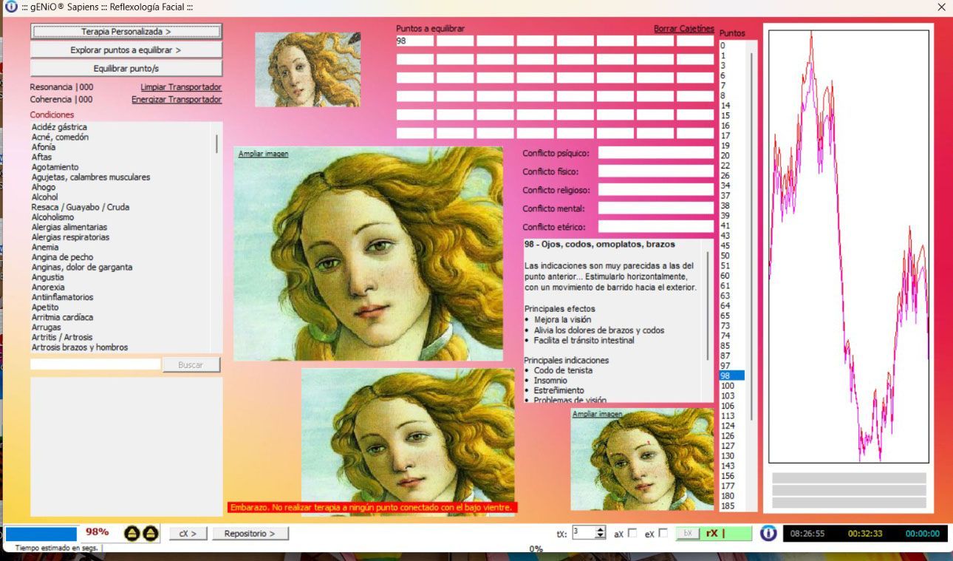Click the condition search input field

(95, 364)
